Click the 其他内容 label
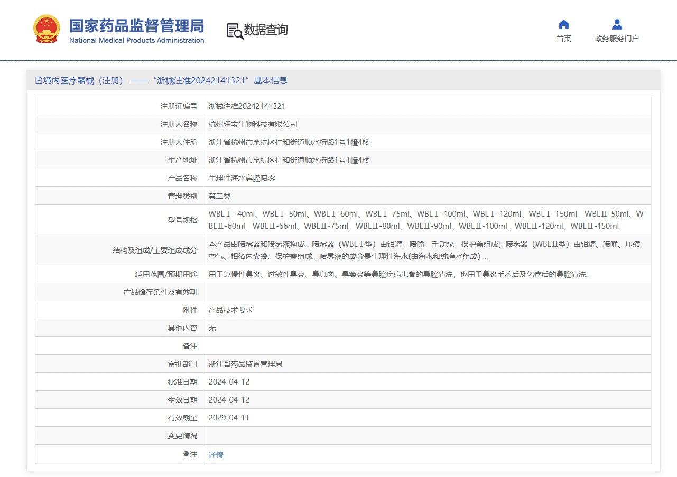The width and height of the screenshot is (677, 477). tap(182, 328)
